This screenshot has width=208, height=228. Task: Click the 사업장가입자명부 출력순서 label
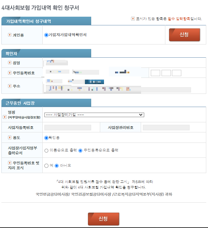coord(23,150)
